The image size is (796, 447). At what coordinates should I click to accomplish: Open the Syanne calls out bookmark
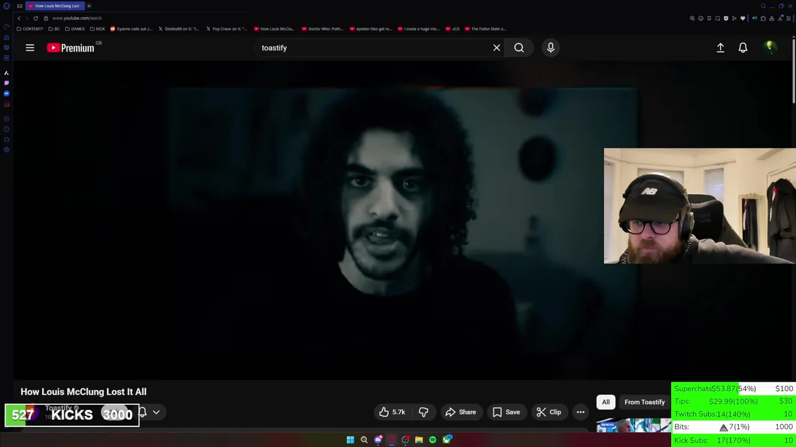[131, 29]
